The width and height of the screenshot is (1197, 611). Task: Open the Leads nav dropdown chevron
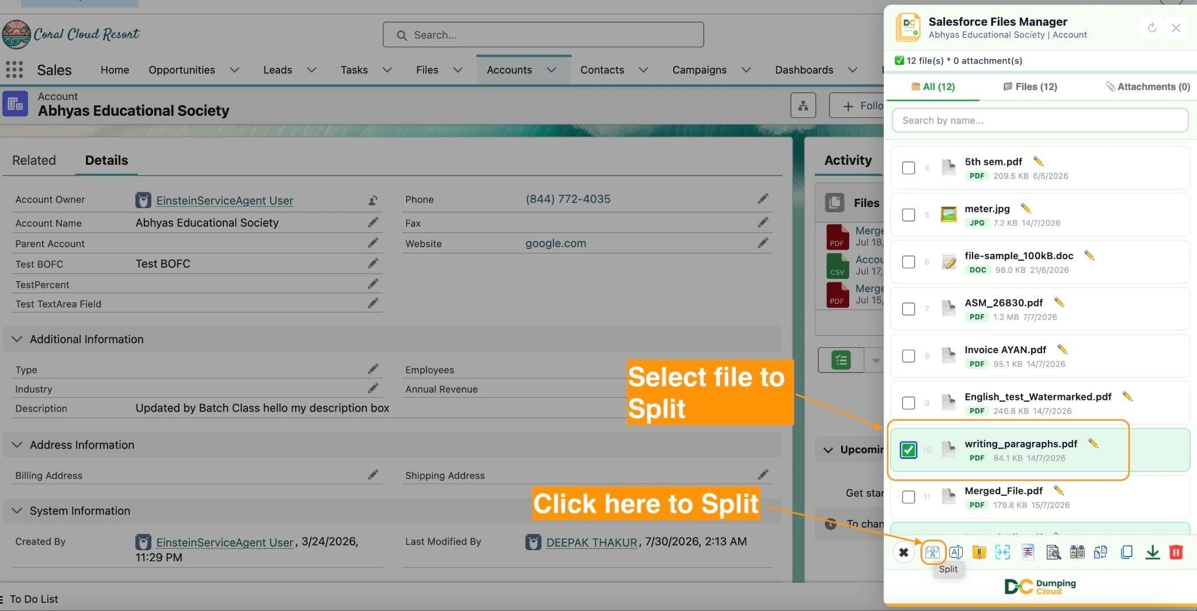pos(312,70)
